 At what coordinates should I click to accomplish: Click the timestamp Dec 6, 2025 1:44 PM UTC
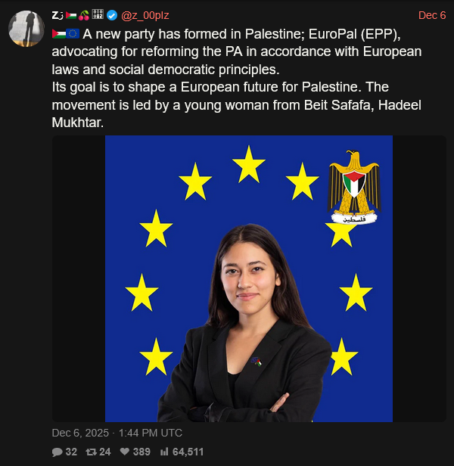click(117, 433)
